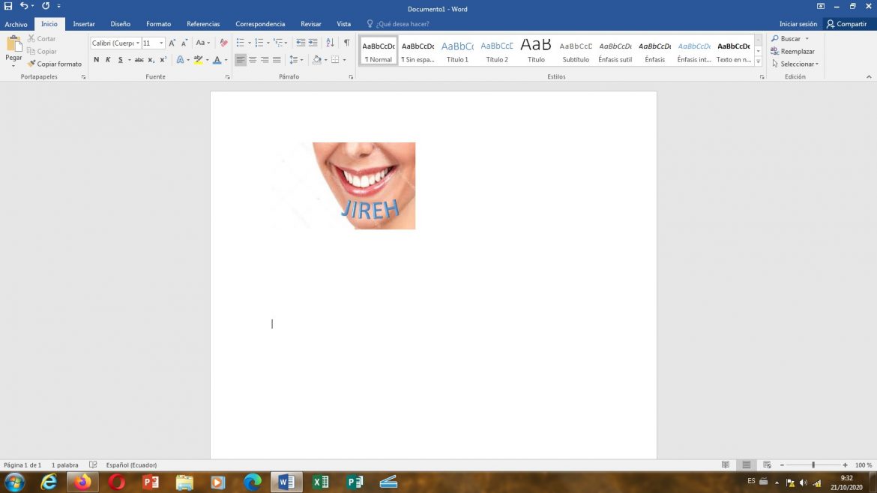Screen dimensions: 877x493
Task: Open the Diseño ribbon tab
Action: tap(121, 24)
